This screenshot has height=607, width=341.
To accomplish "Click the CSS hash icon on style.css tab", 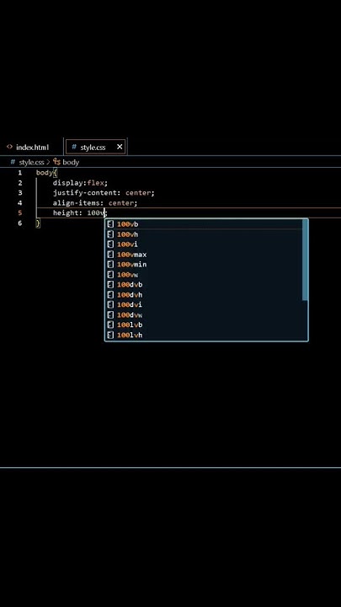I will pos(74,147).
